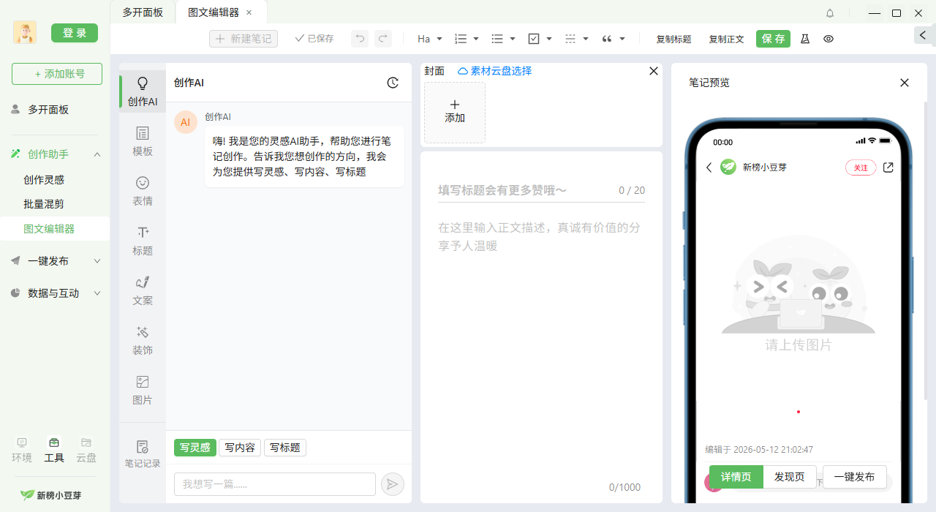Click 复制正文 in the toolbar
936x512 pixels.
[726, 39]
